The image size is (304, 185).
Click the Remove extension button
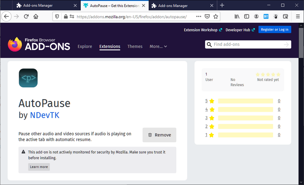pos(159,135)
